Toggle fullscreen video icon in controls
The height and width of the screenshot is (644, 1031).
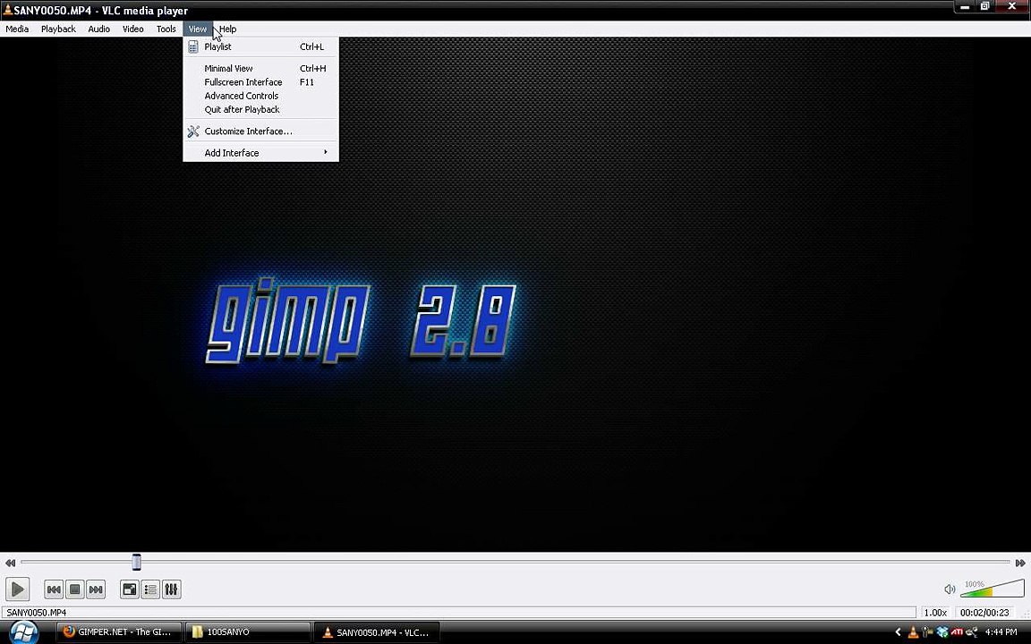point(130,589)
